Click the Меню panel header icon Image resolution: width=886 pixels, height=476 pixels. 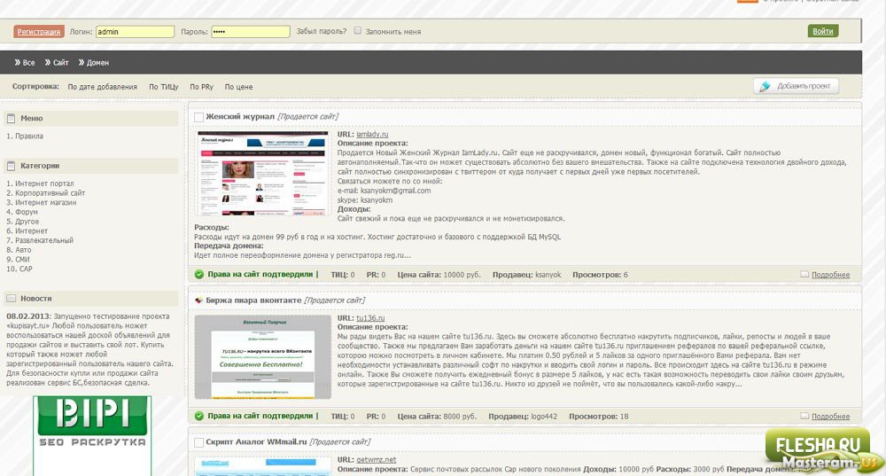(11, 118)
